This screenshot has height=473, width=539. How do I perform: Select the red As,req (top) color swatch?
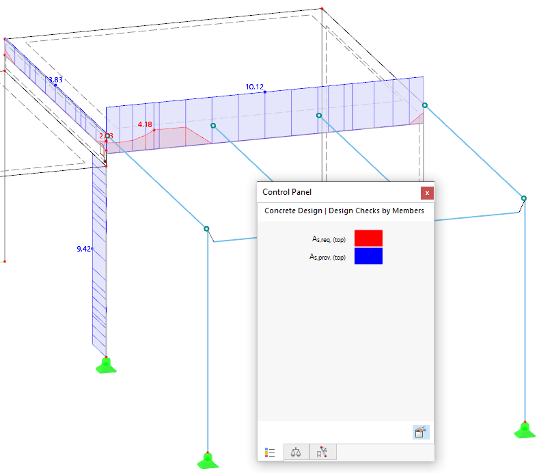tap(368, 238)
